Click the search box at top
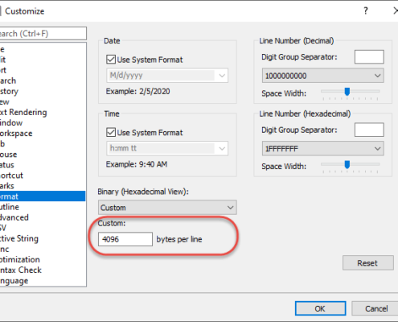 point(43,34)
